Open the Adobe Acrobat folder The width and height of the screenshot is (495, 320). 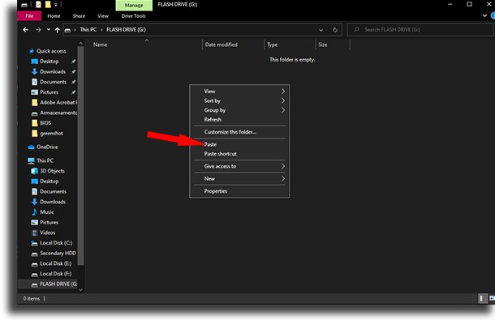[x=54, y=102]
